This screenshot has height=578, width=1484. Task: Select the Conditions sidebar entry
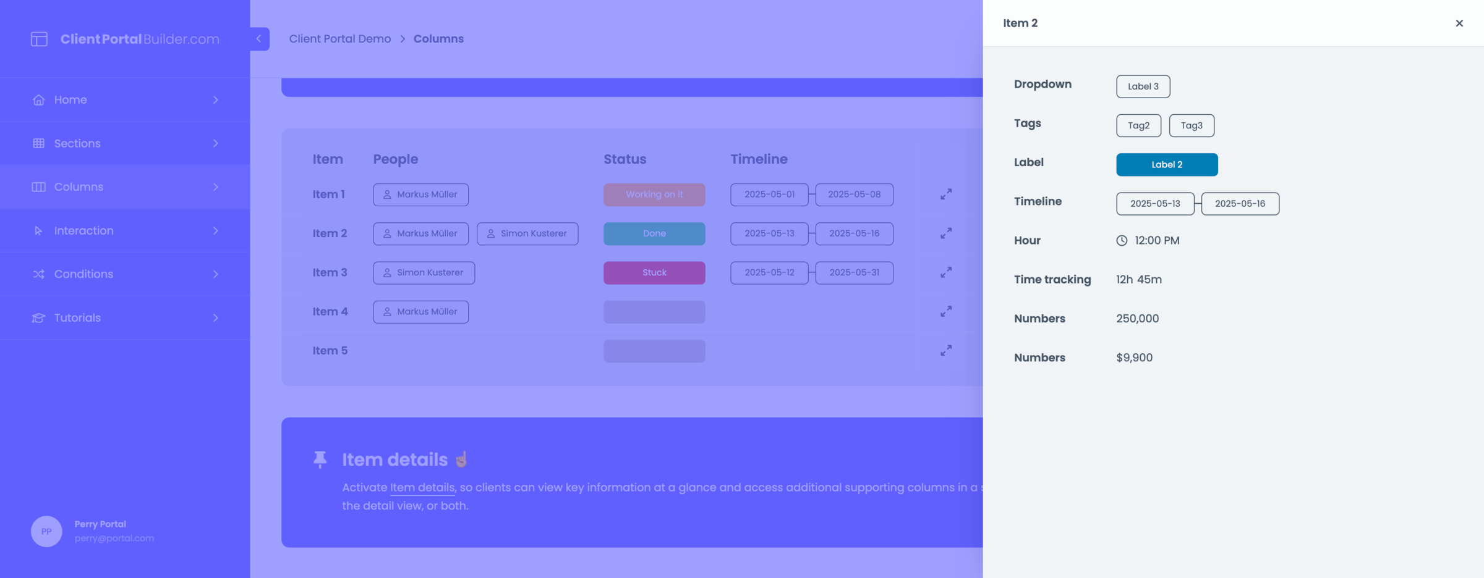tap(83, 274)
